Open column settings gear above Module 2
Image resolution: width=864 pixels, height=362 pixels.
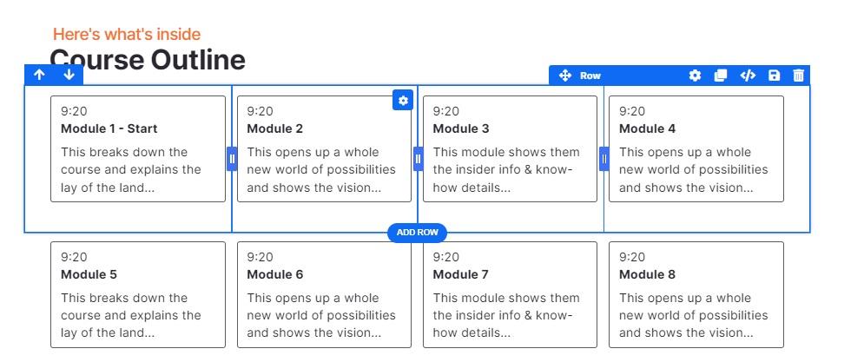[x=402, y=101]
